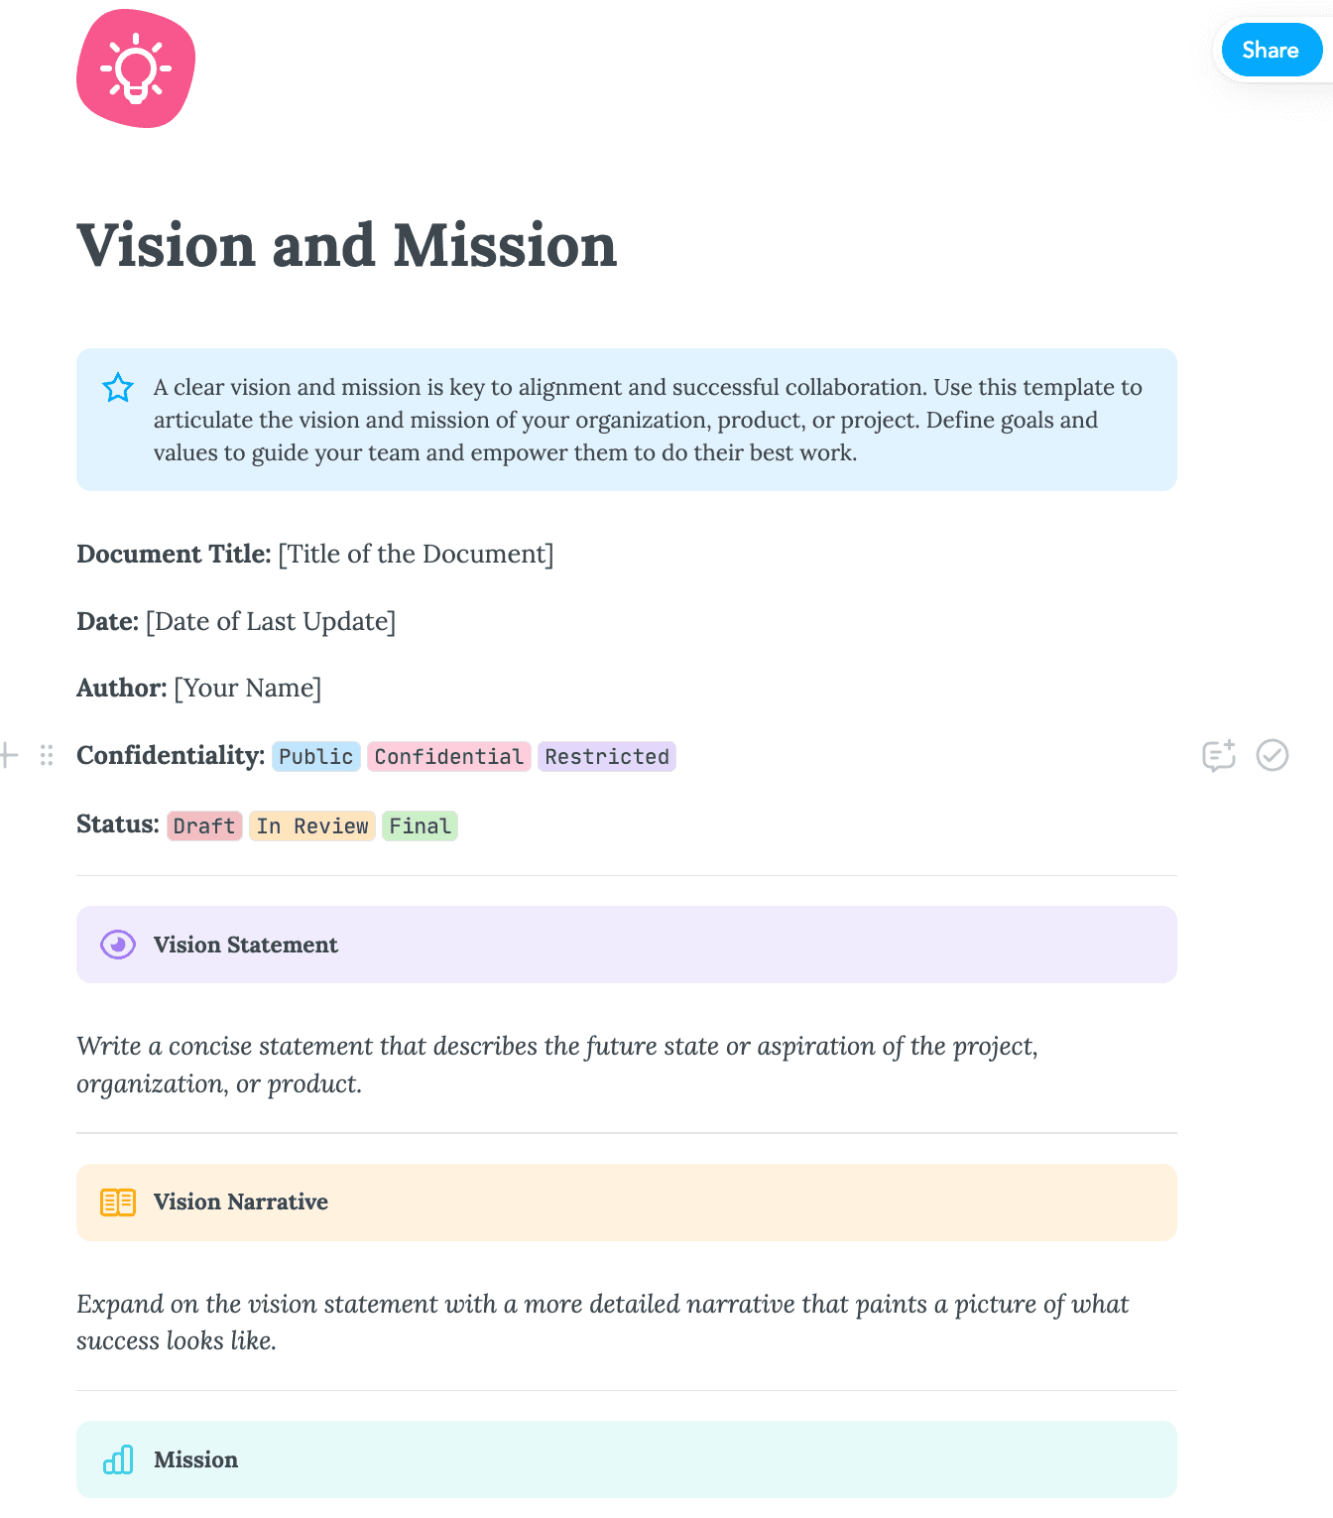Click the book icon beside Vision Narrative
Image resolution: width=1333 pixels, height=1518 pixels.
[118, 1202]
